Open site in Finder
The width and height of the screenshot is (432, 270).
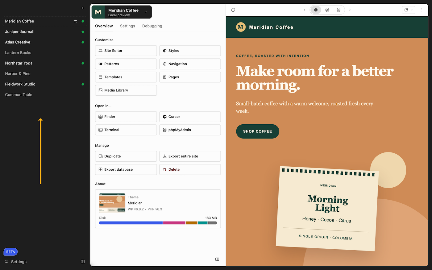click(x=126, y=117)
